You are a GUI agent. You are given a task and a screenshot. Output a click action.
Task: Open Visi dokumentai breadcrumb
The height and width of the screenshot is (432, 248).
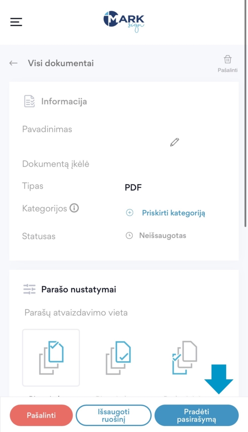pyautogui.click(x=61, y=63)
